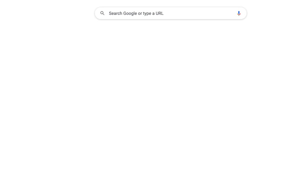Viewport: 292px width, 182px height.
Task: Click the word 'Google' in the placeholder
Action: [130, 14]
